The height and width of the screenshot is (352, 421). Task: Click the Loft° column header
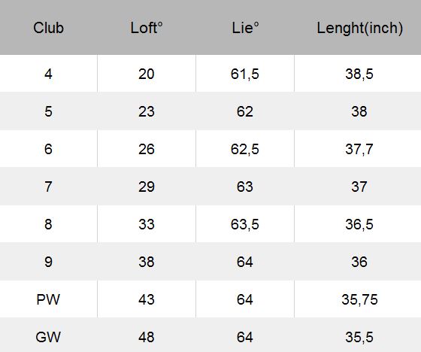pyautogui.click(x=147, y=28)
